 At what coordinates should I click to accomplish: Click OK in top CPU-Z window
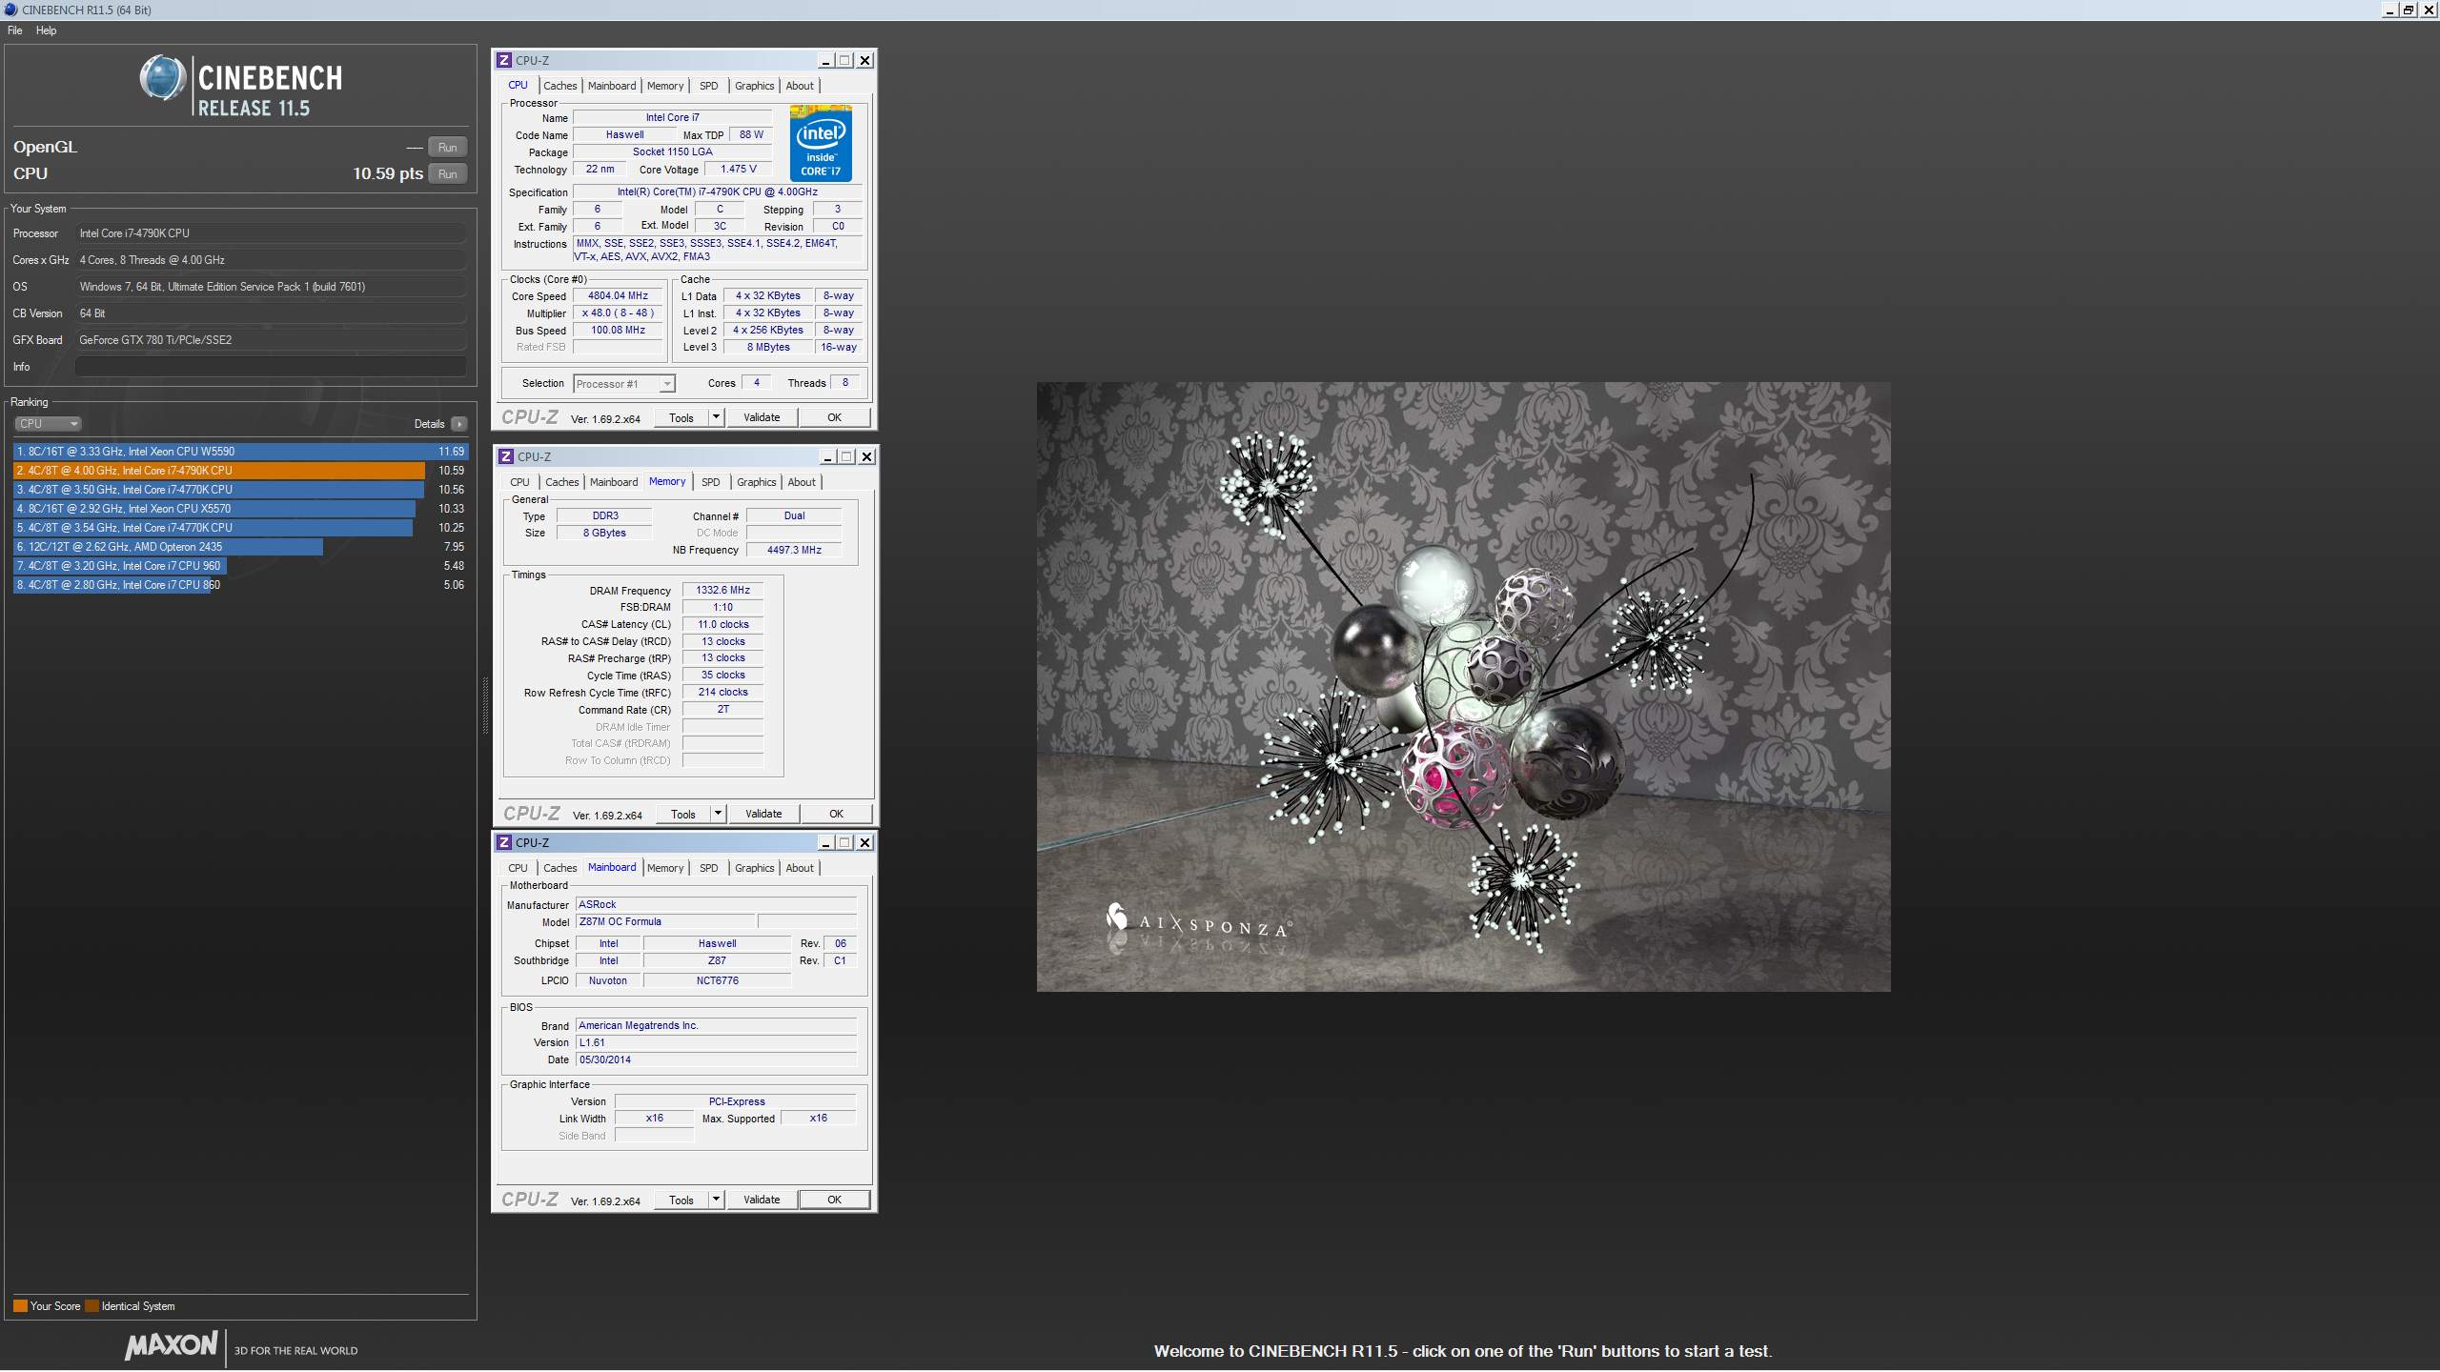834,418
